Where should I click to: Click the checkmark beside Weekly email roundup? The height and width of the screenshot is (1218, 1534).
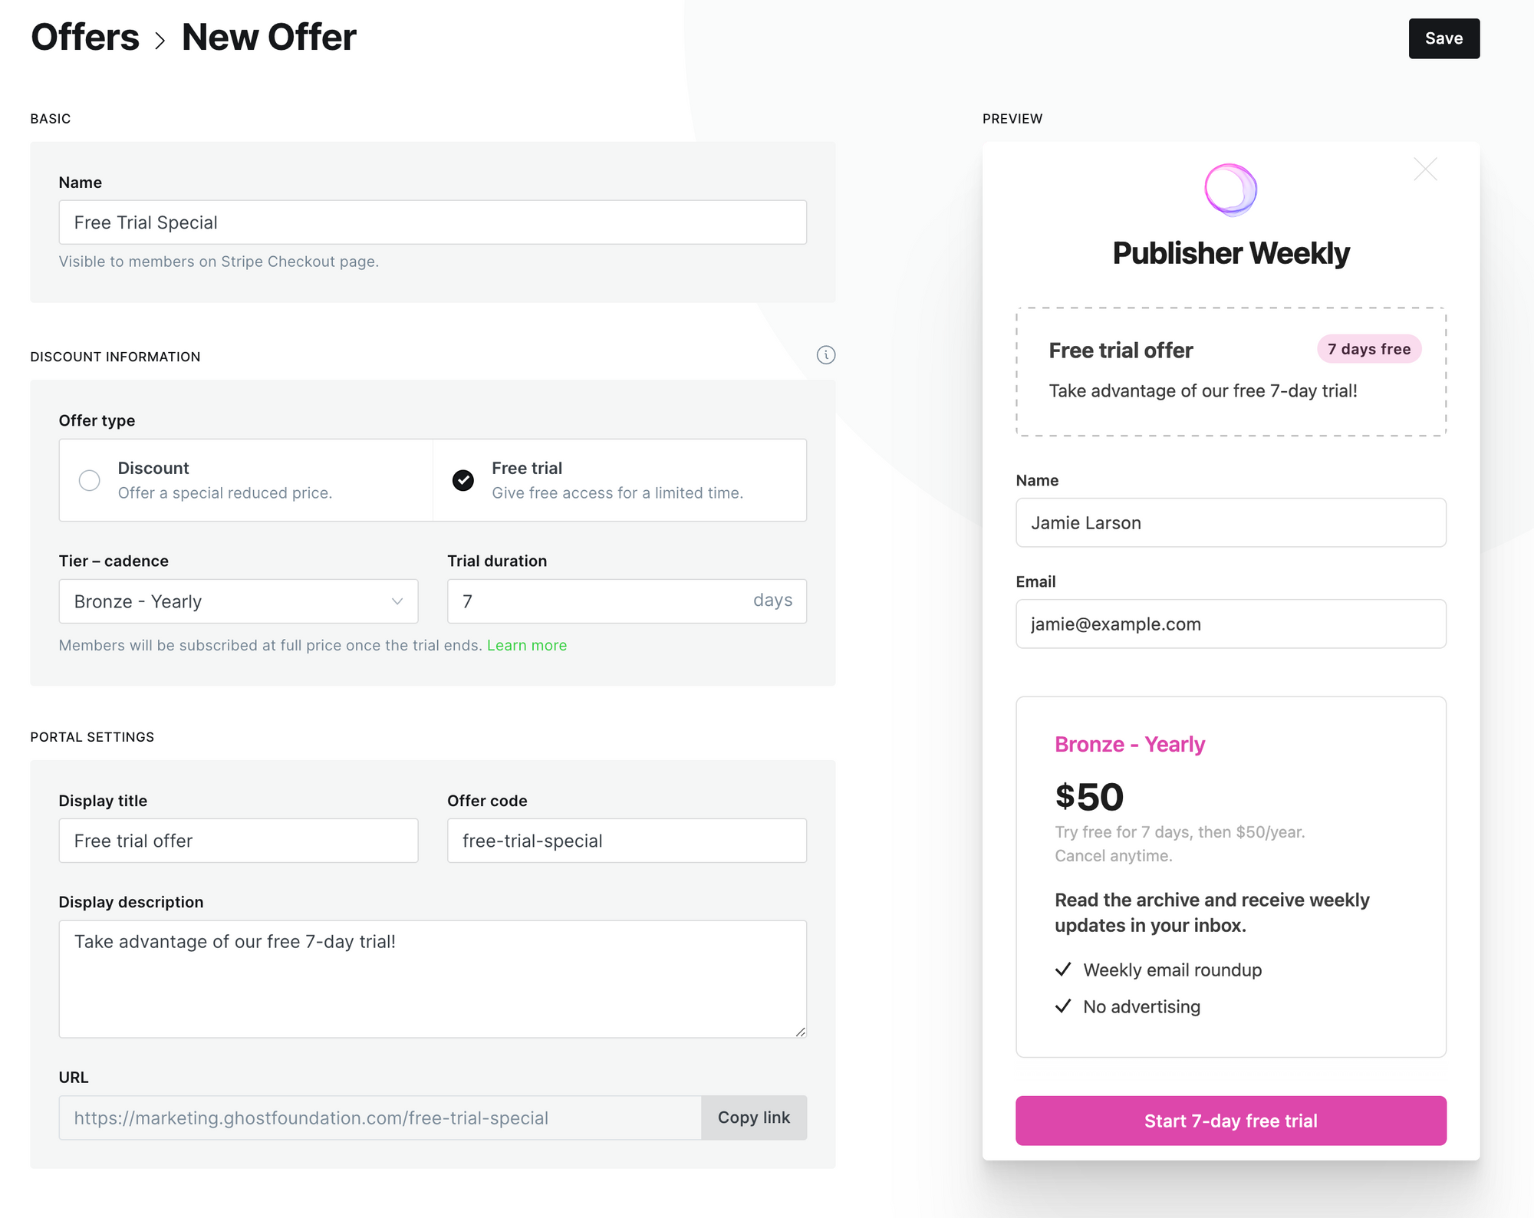1063,969
